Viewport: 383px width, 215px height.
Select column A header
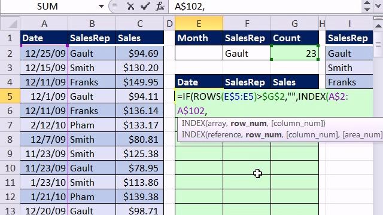point(44,24)
